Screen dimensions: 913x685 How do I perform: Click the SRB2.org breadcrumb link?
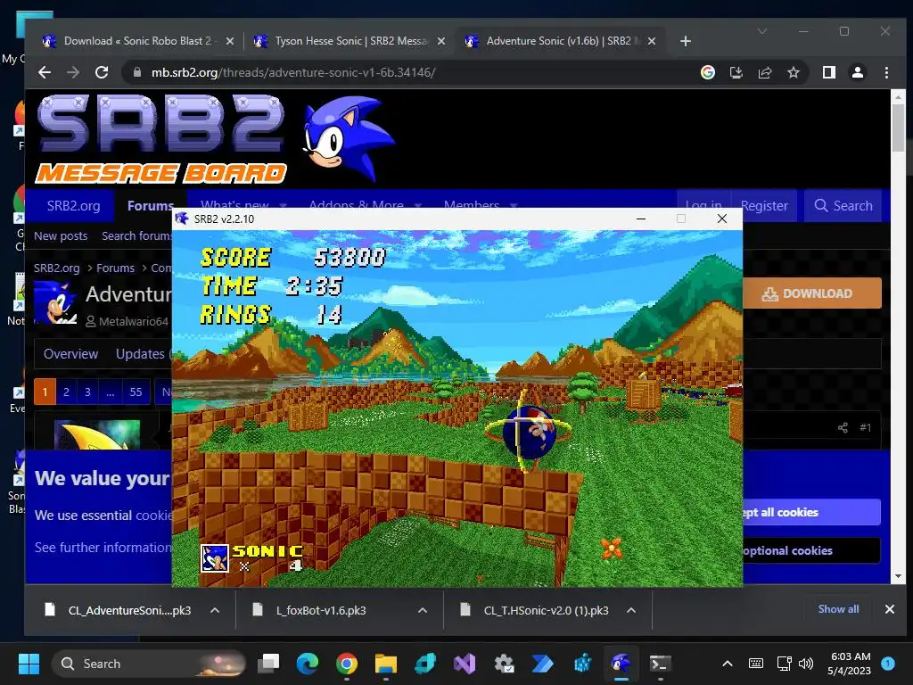tap(56, 268)
